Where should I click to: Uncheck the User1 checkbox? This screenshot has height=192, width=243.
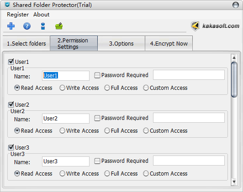(11, 62)
